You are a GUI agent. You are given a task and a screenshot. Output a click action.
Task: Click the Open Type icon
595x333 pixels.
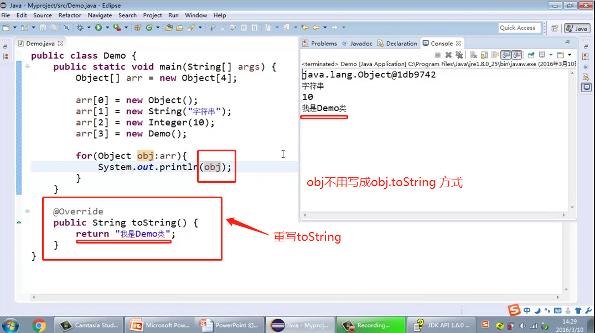(169, 28)
